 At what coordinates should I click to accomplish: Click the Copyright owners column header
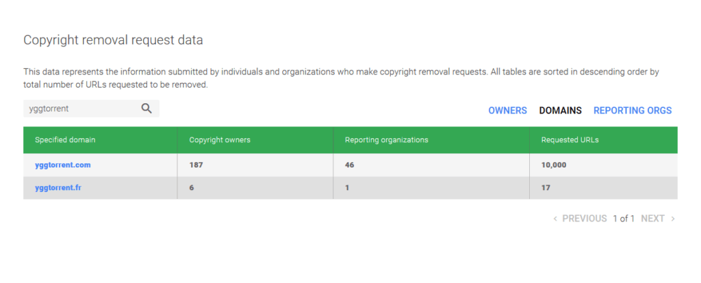(255, 139)
